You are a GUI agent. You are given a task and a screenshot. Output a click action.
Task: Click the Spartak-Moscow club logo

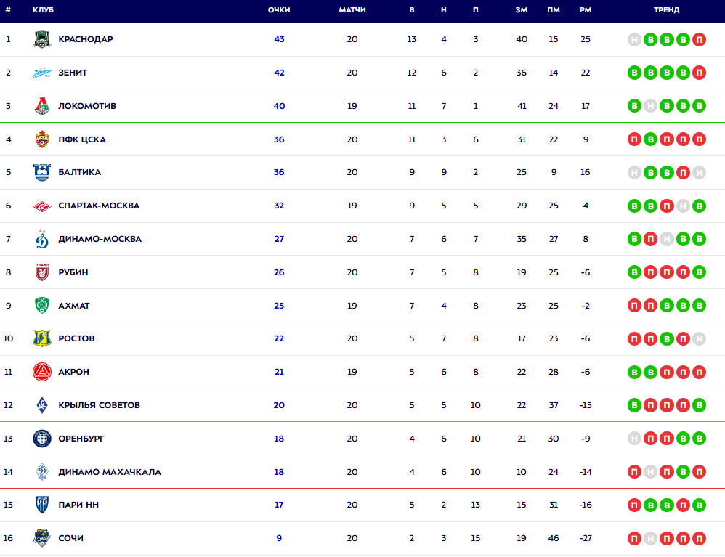42,206
